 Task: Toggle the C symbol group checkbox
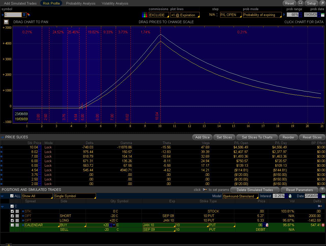point(12,206)
